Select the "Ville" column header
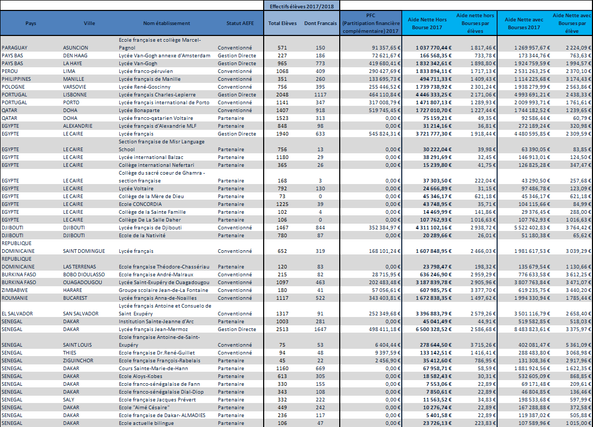The width and height of the screenshot is (593, 427). 90,23
